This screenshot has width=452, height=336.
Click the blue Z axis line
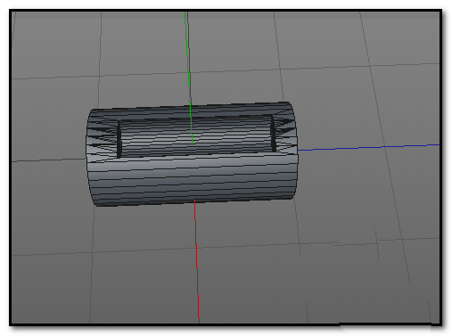(x=368, y=147)
